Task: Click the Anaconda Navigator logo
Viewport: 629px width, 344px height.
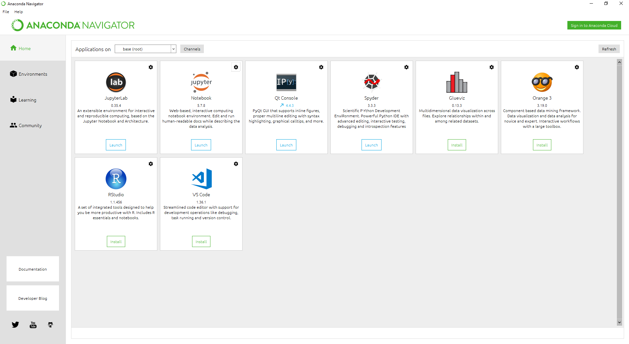Action: 73,25
